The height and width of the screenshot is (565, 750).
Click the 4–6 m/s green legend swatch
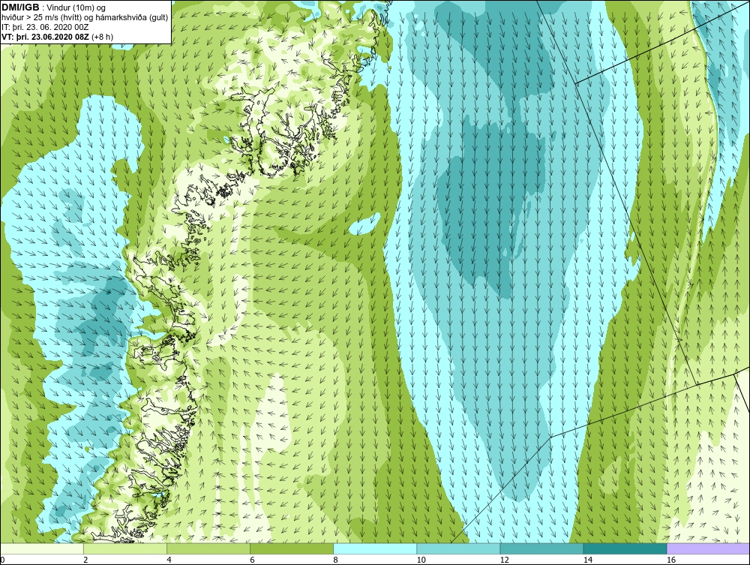208,548
